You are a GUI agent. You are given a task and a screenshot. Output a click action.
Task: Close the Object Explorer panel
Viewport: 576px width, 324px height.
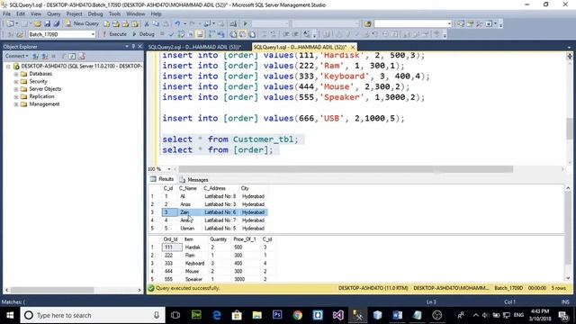click(139, 46)
